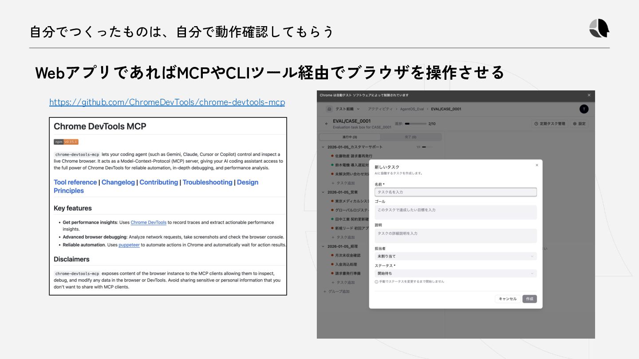Open the Contributing link

click(158, 182)
